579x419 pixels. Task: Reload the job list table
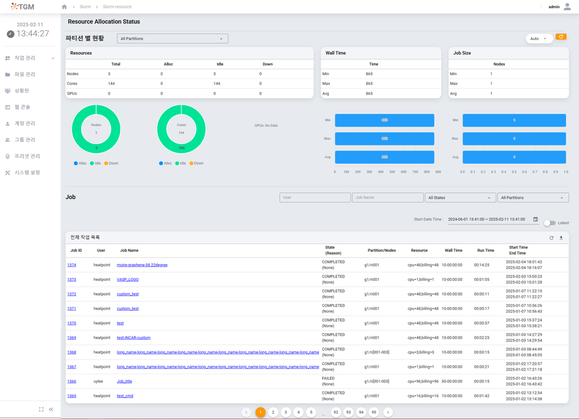tap(551, 238)
